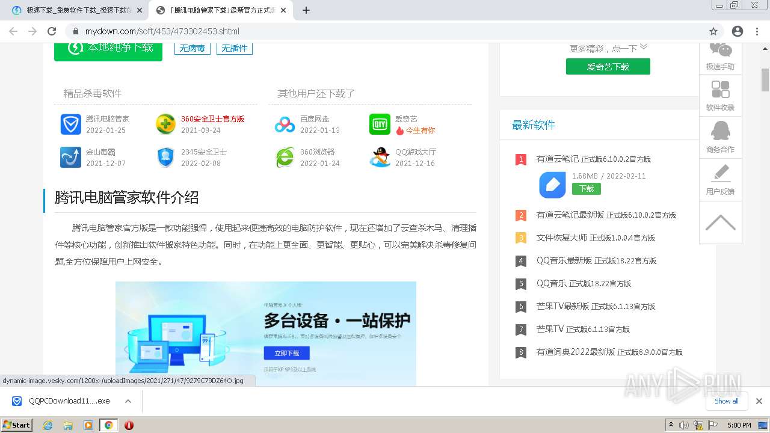Image resolution: width=770 pixels, height=433 pixels.
Task: Click the Youdao Cloud Note app icon
Action: [552, 185]
